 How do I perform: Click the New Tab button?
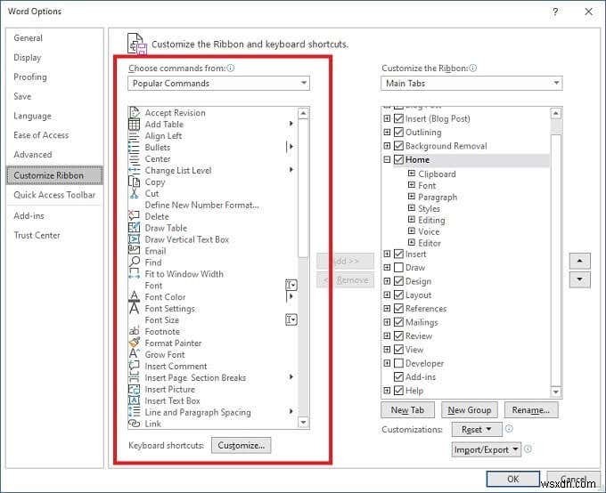(407, 410)
